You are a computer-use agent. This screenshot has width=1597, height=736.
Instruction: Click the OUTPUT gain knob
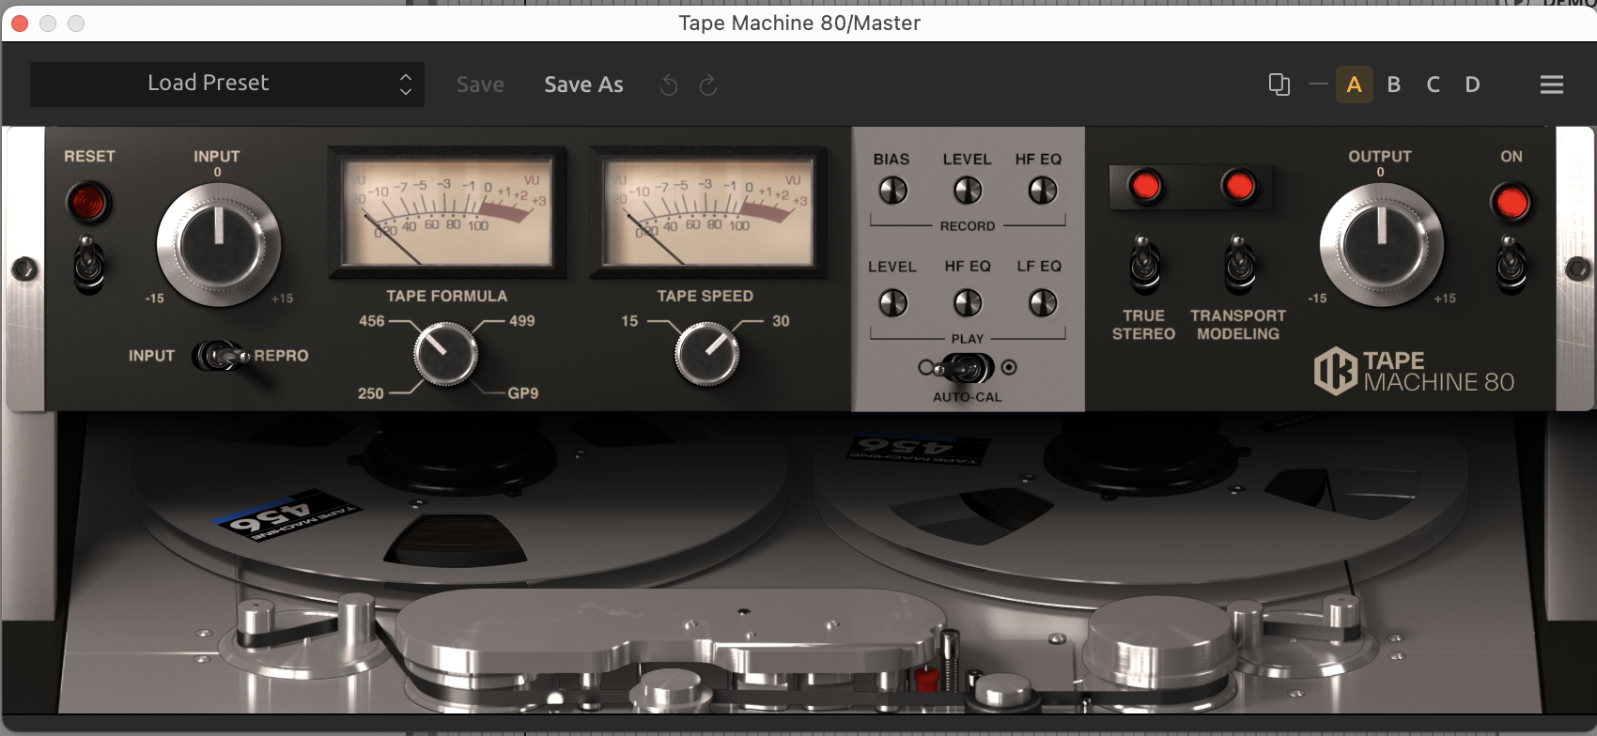[1381, 244]
